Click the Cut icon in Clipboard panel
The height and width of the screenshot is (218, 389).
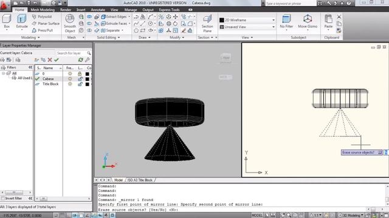pyautogui.click(x=339, y=17)
